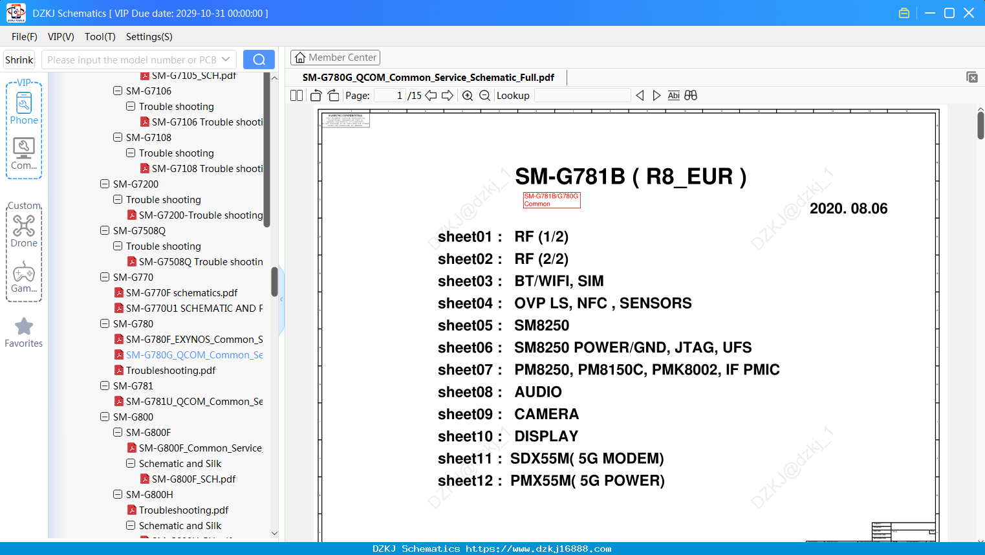Click the DZKJ app logo
Screen dimensions: 985x555
(x=16, y=13)
